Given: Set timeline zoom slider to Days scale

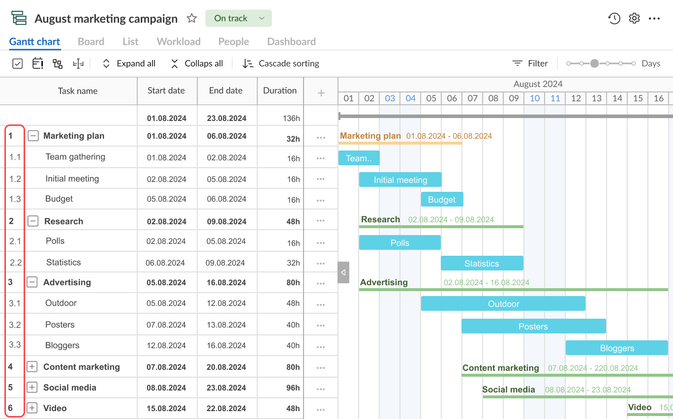Looking at the screenshot, I should pos(595,63).
